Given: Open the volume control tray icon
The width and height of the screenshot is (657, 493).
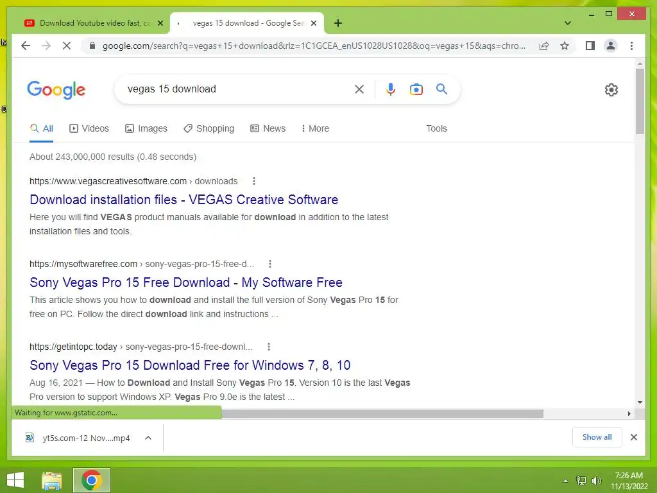Looking at the screenshot, I should tap(596, 481).
